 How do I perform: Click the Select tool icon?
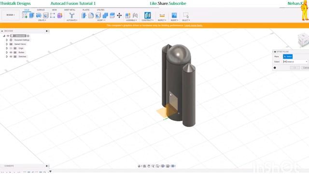[186, 15]
